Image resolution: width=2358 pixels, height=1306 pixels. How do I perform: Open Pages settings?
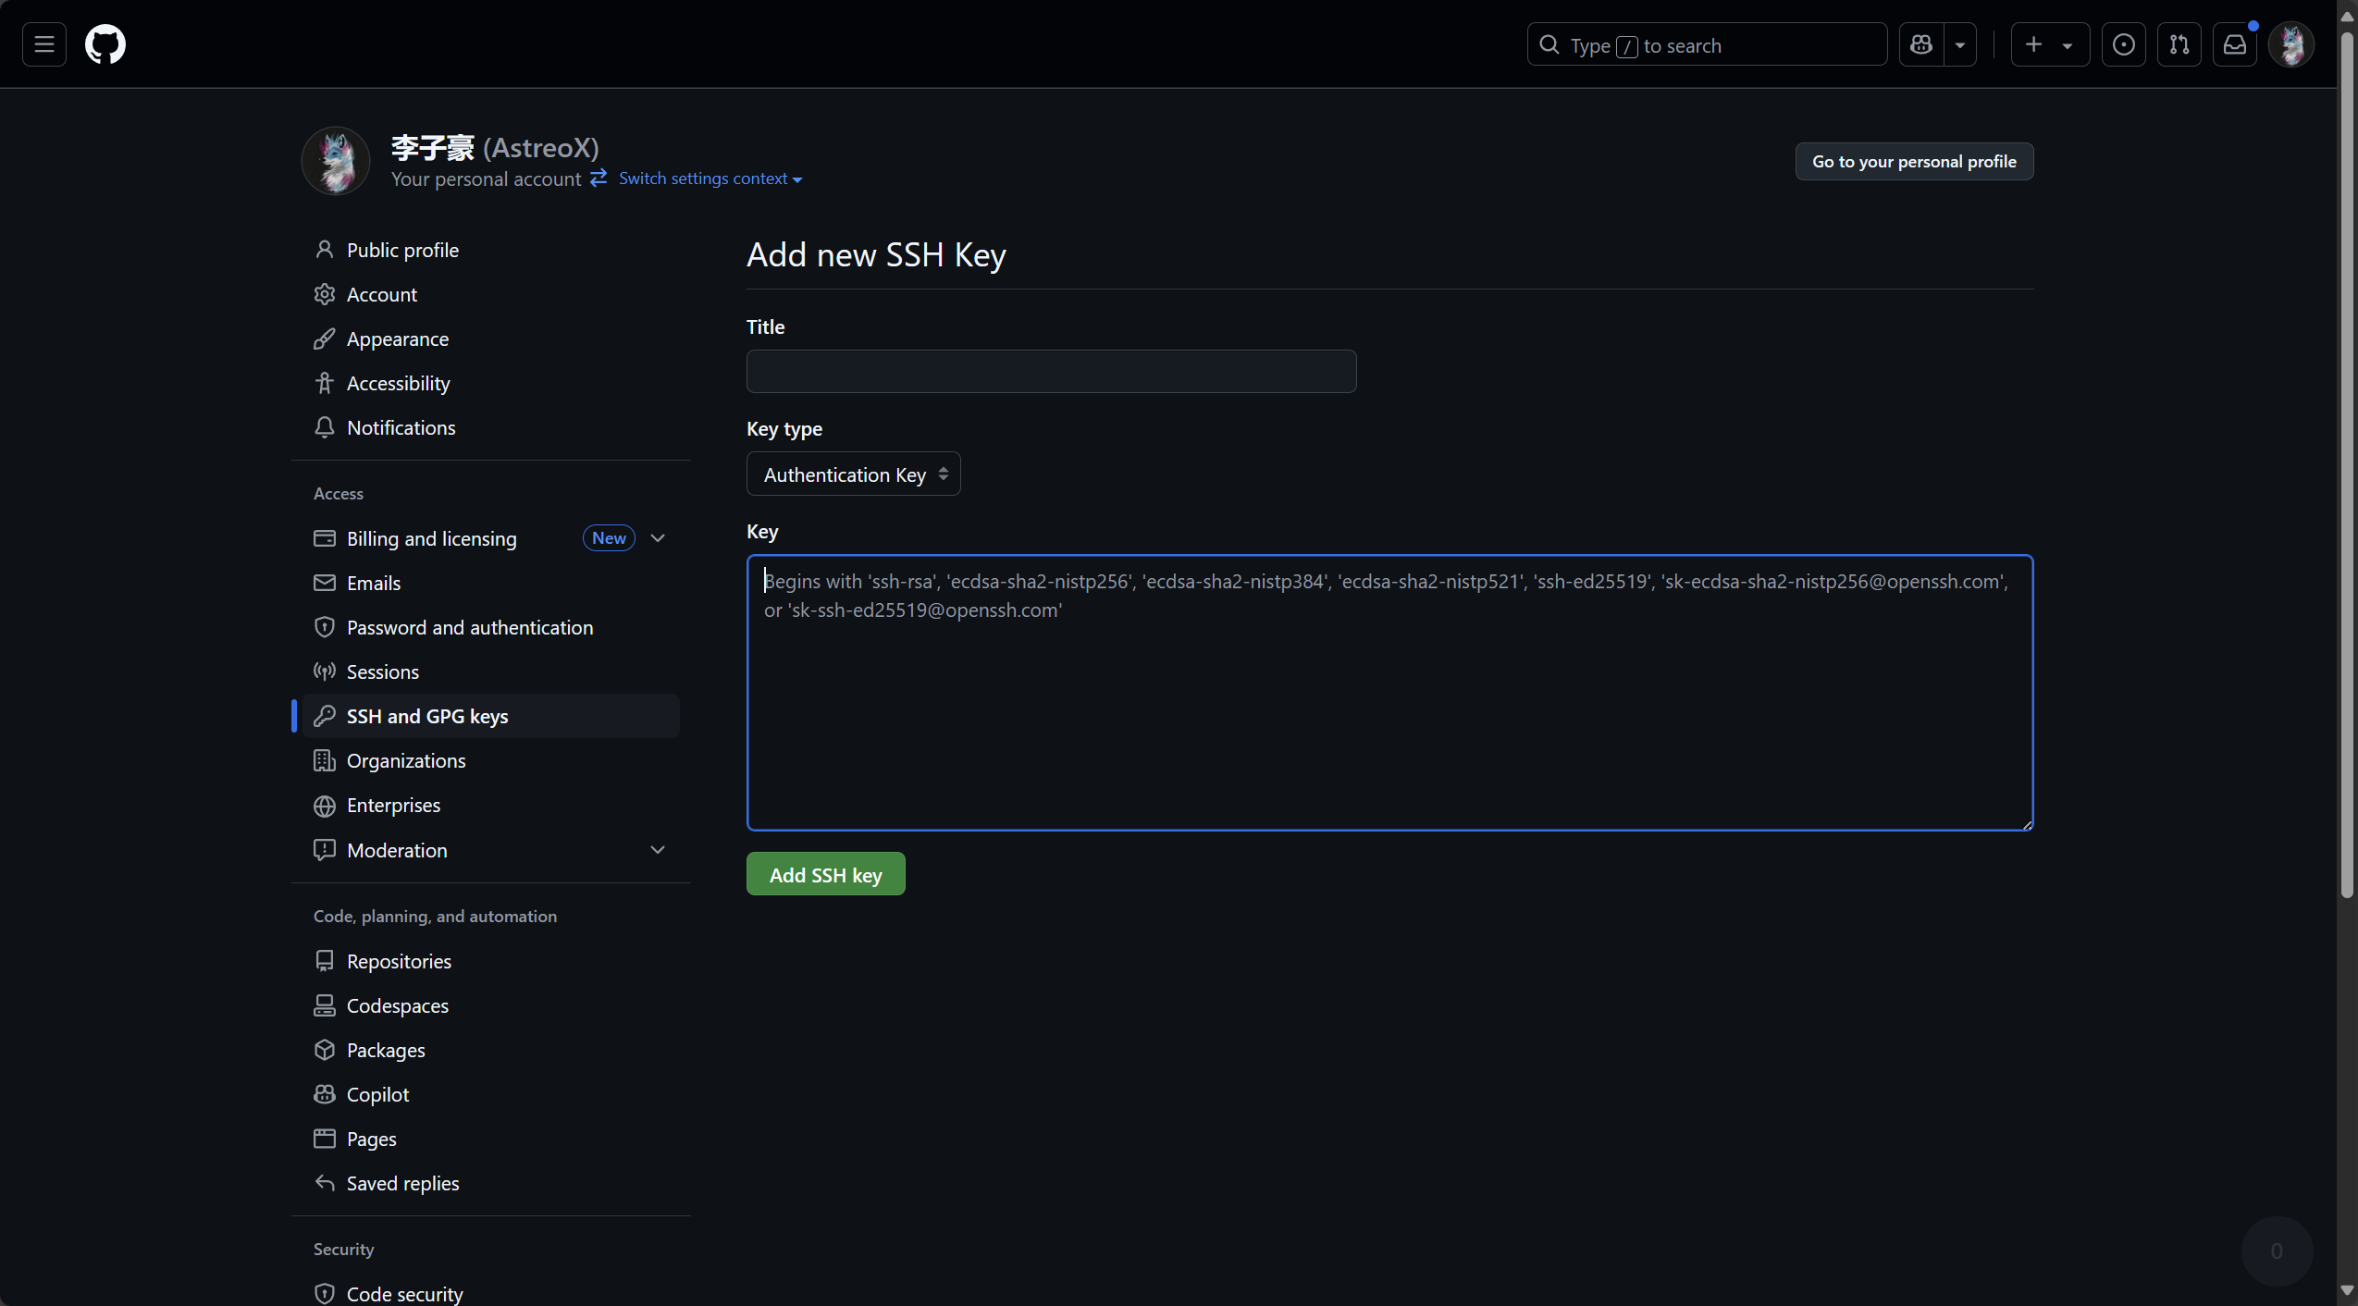tap(491, 1139)
